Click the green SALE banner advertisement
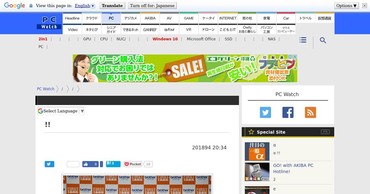 point(185,68)
